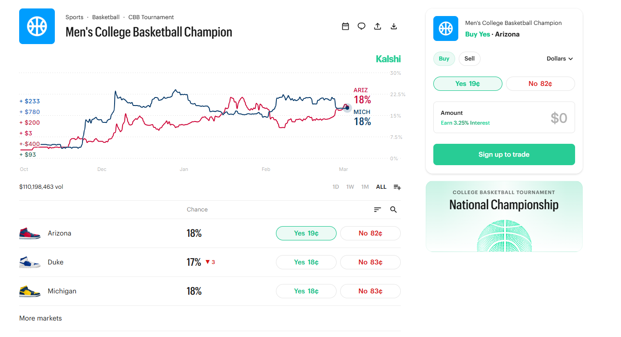Click the Amount field showing $0
Image resolution: width=621 pixels, height=337 pixels.
click(x=504, y=117)
